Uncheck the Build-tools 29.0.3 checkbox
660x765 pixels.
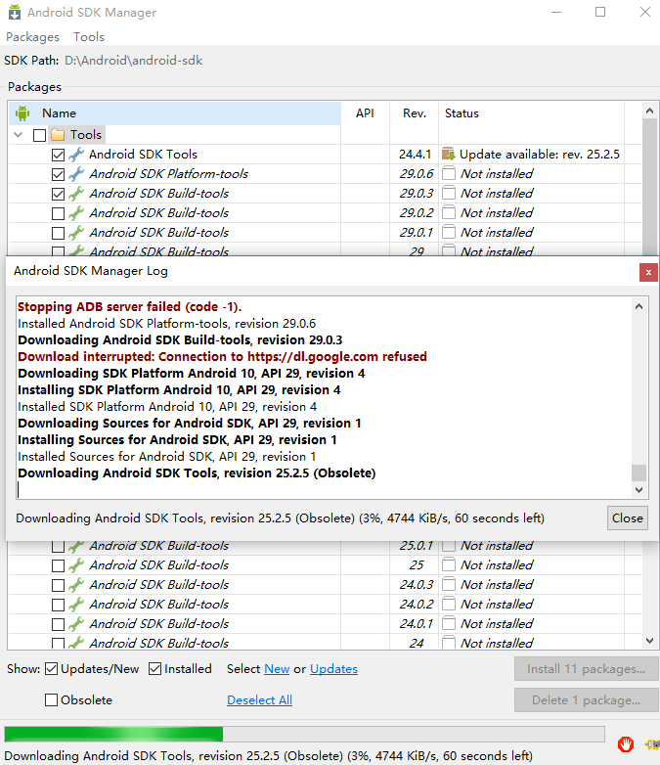[58, 194]
